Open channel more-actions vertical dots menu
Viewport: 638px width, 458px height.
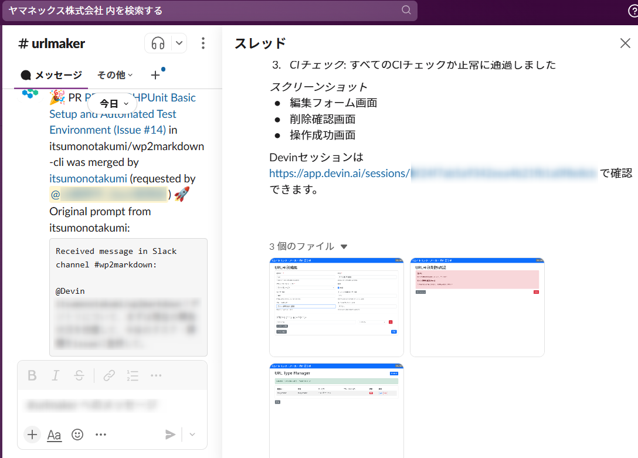(x=203, y=43)
